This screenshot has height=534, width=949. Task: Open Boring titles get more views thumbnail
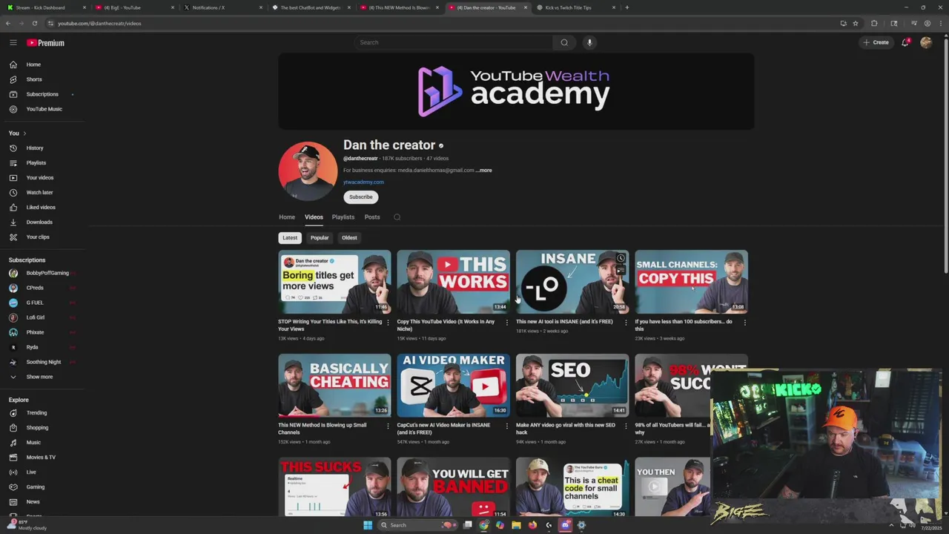click(334, 282)
